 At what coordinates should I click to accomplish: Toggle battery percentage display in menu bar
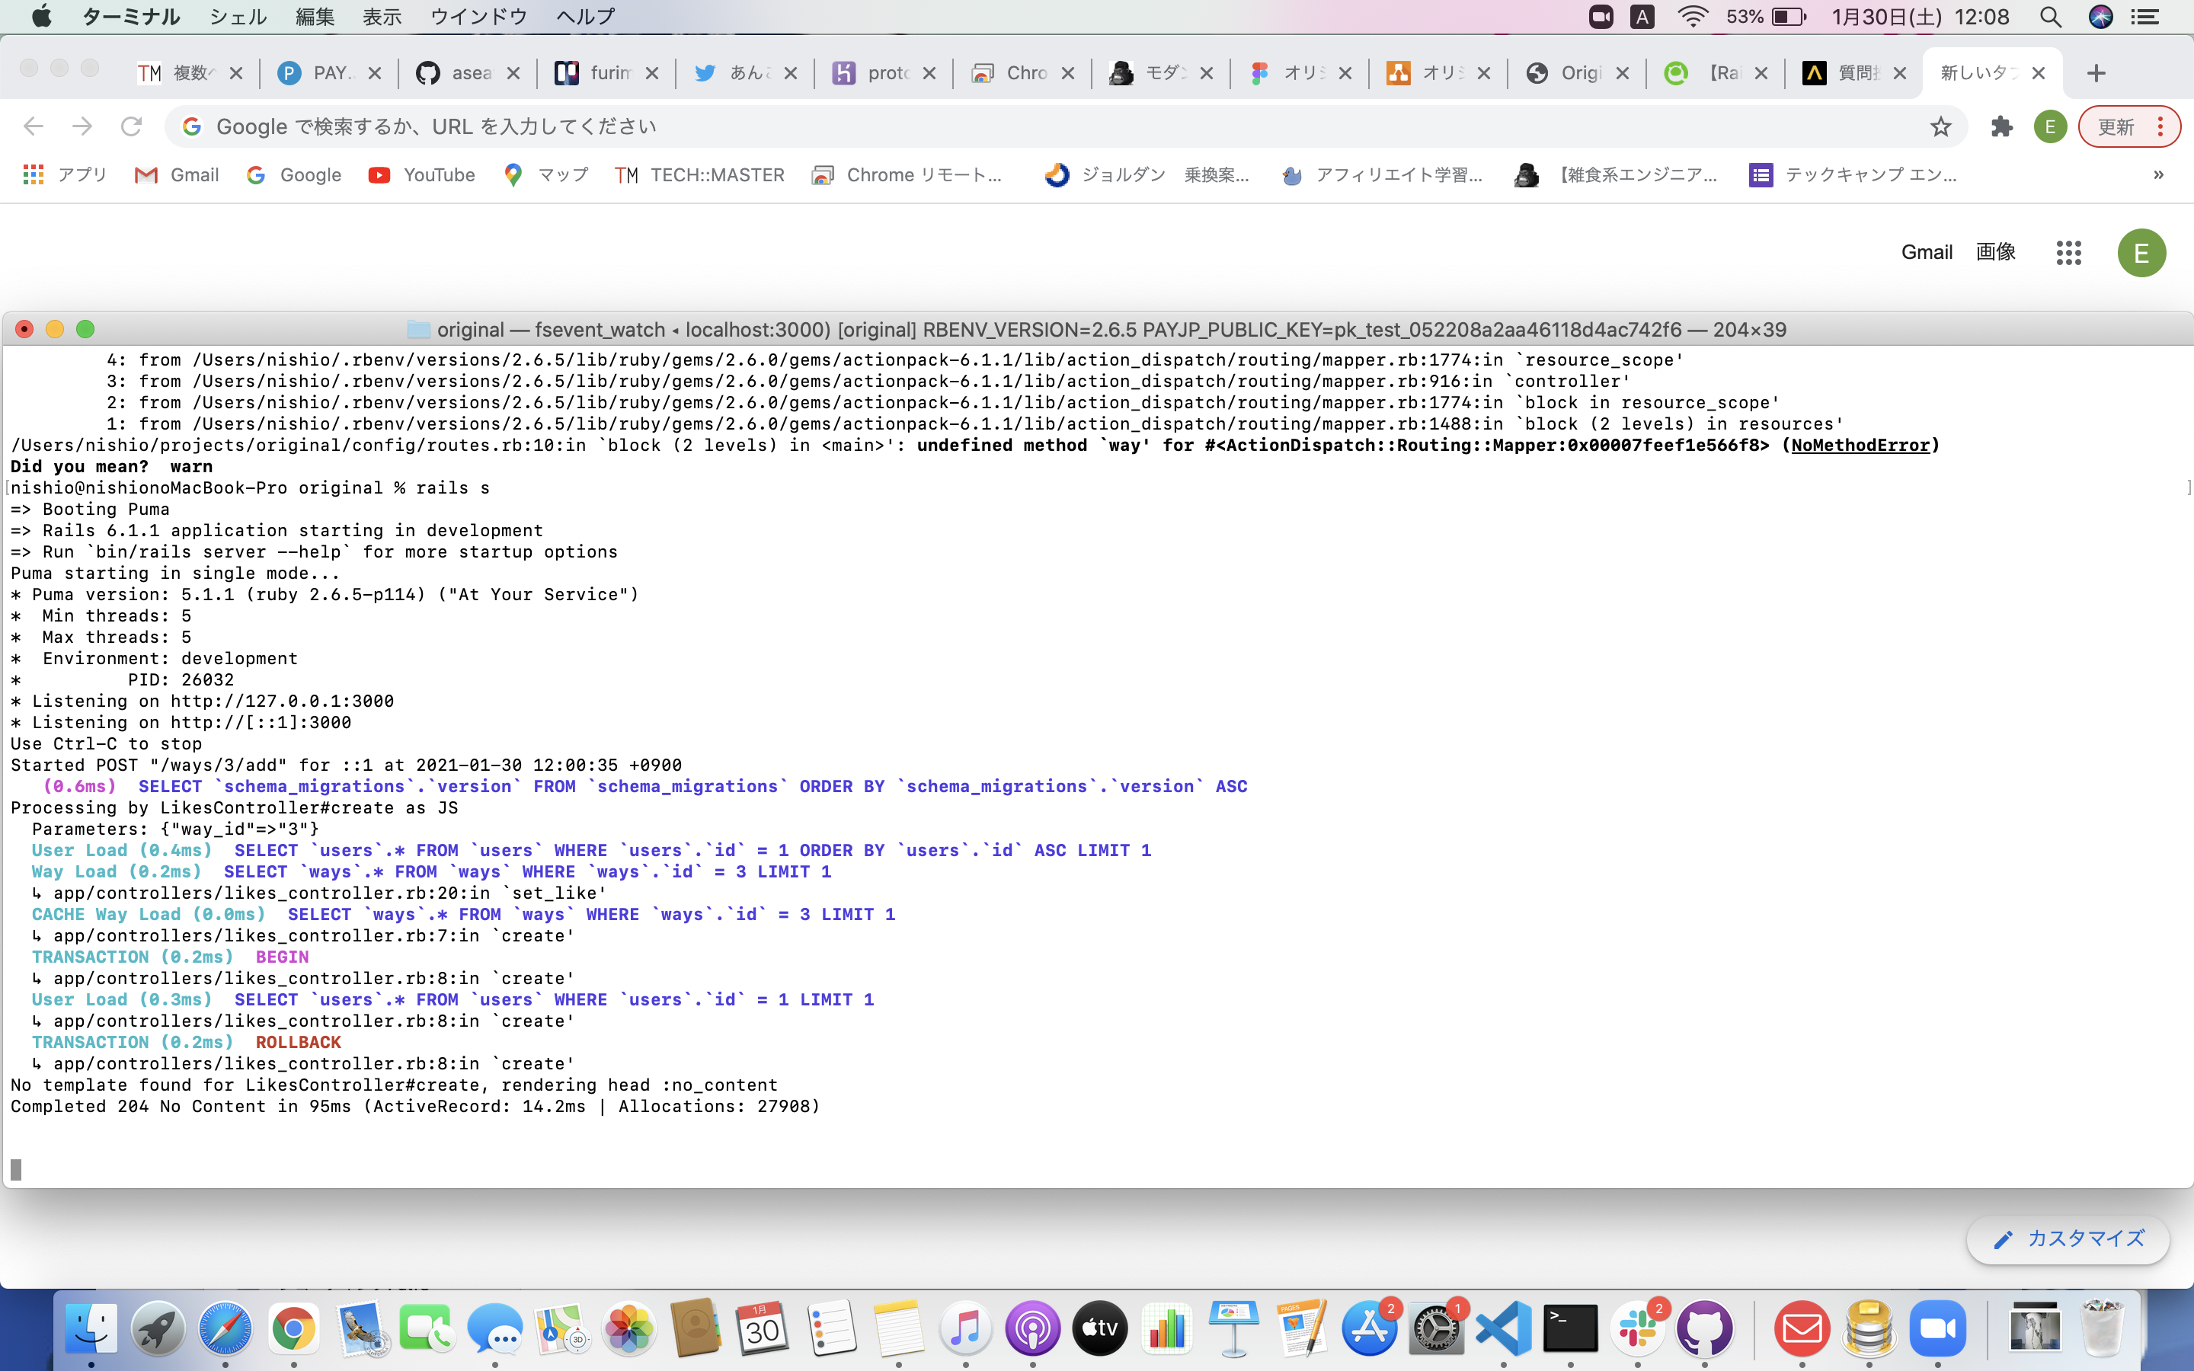tap(1786, 18)
